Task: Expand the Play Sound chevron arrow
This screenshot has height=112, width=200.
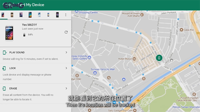Action: click(66, 53)
